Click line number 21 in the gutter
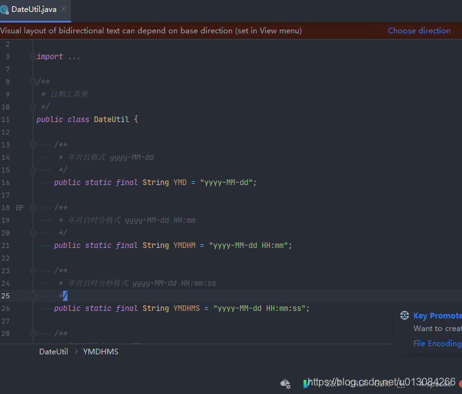The height and width of the screenshot is (394, 462). (6, 245)
